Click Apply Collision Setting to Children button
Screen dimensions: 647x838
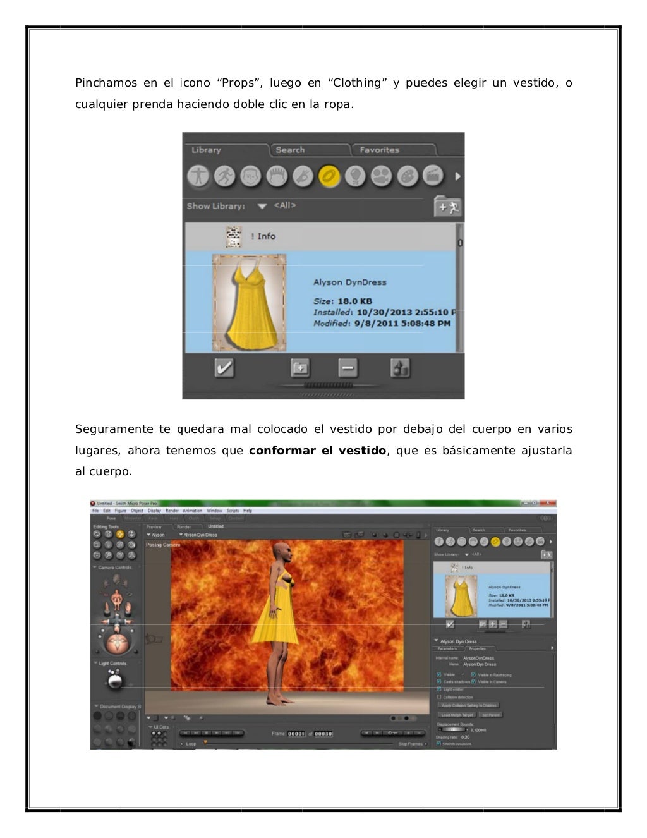point(469,705)
